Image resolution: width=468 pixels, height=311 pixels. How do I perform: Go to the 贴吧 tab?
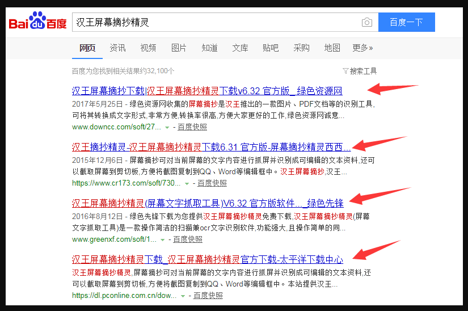[x=271, y=48]
